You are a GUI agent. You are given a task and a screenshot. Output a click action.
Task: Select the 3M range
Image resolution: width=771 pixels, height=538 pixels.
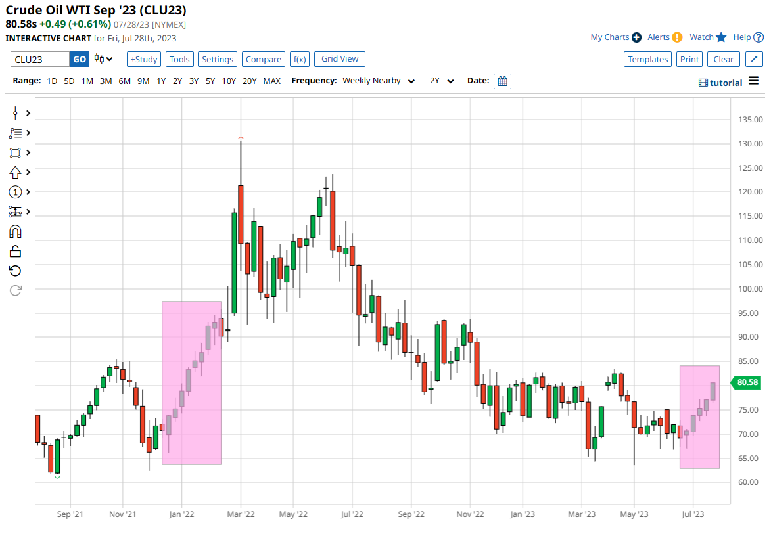[x=106, y=81]
